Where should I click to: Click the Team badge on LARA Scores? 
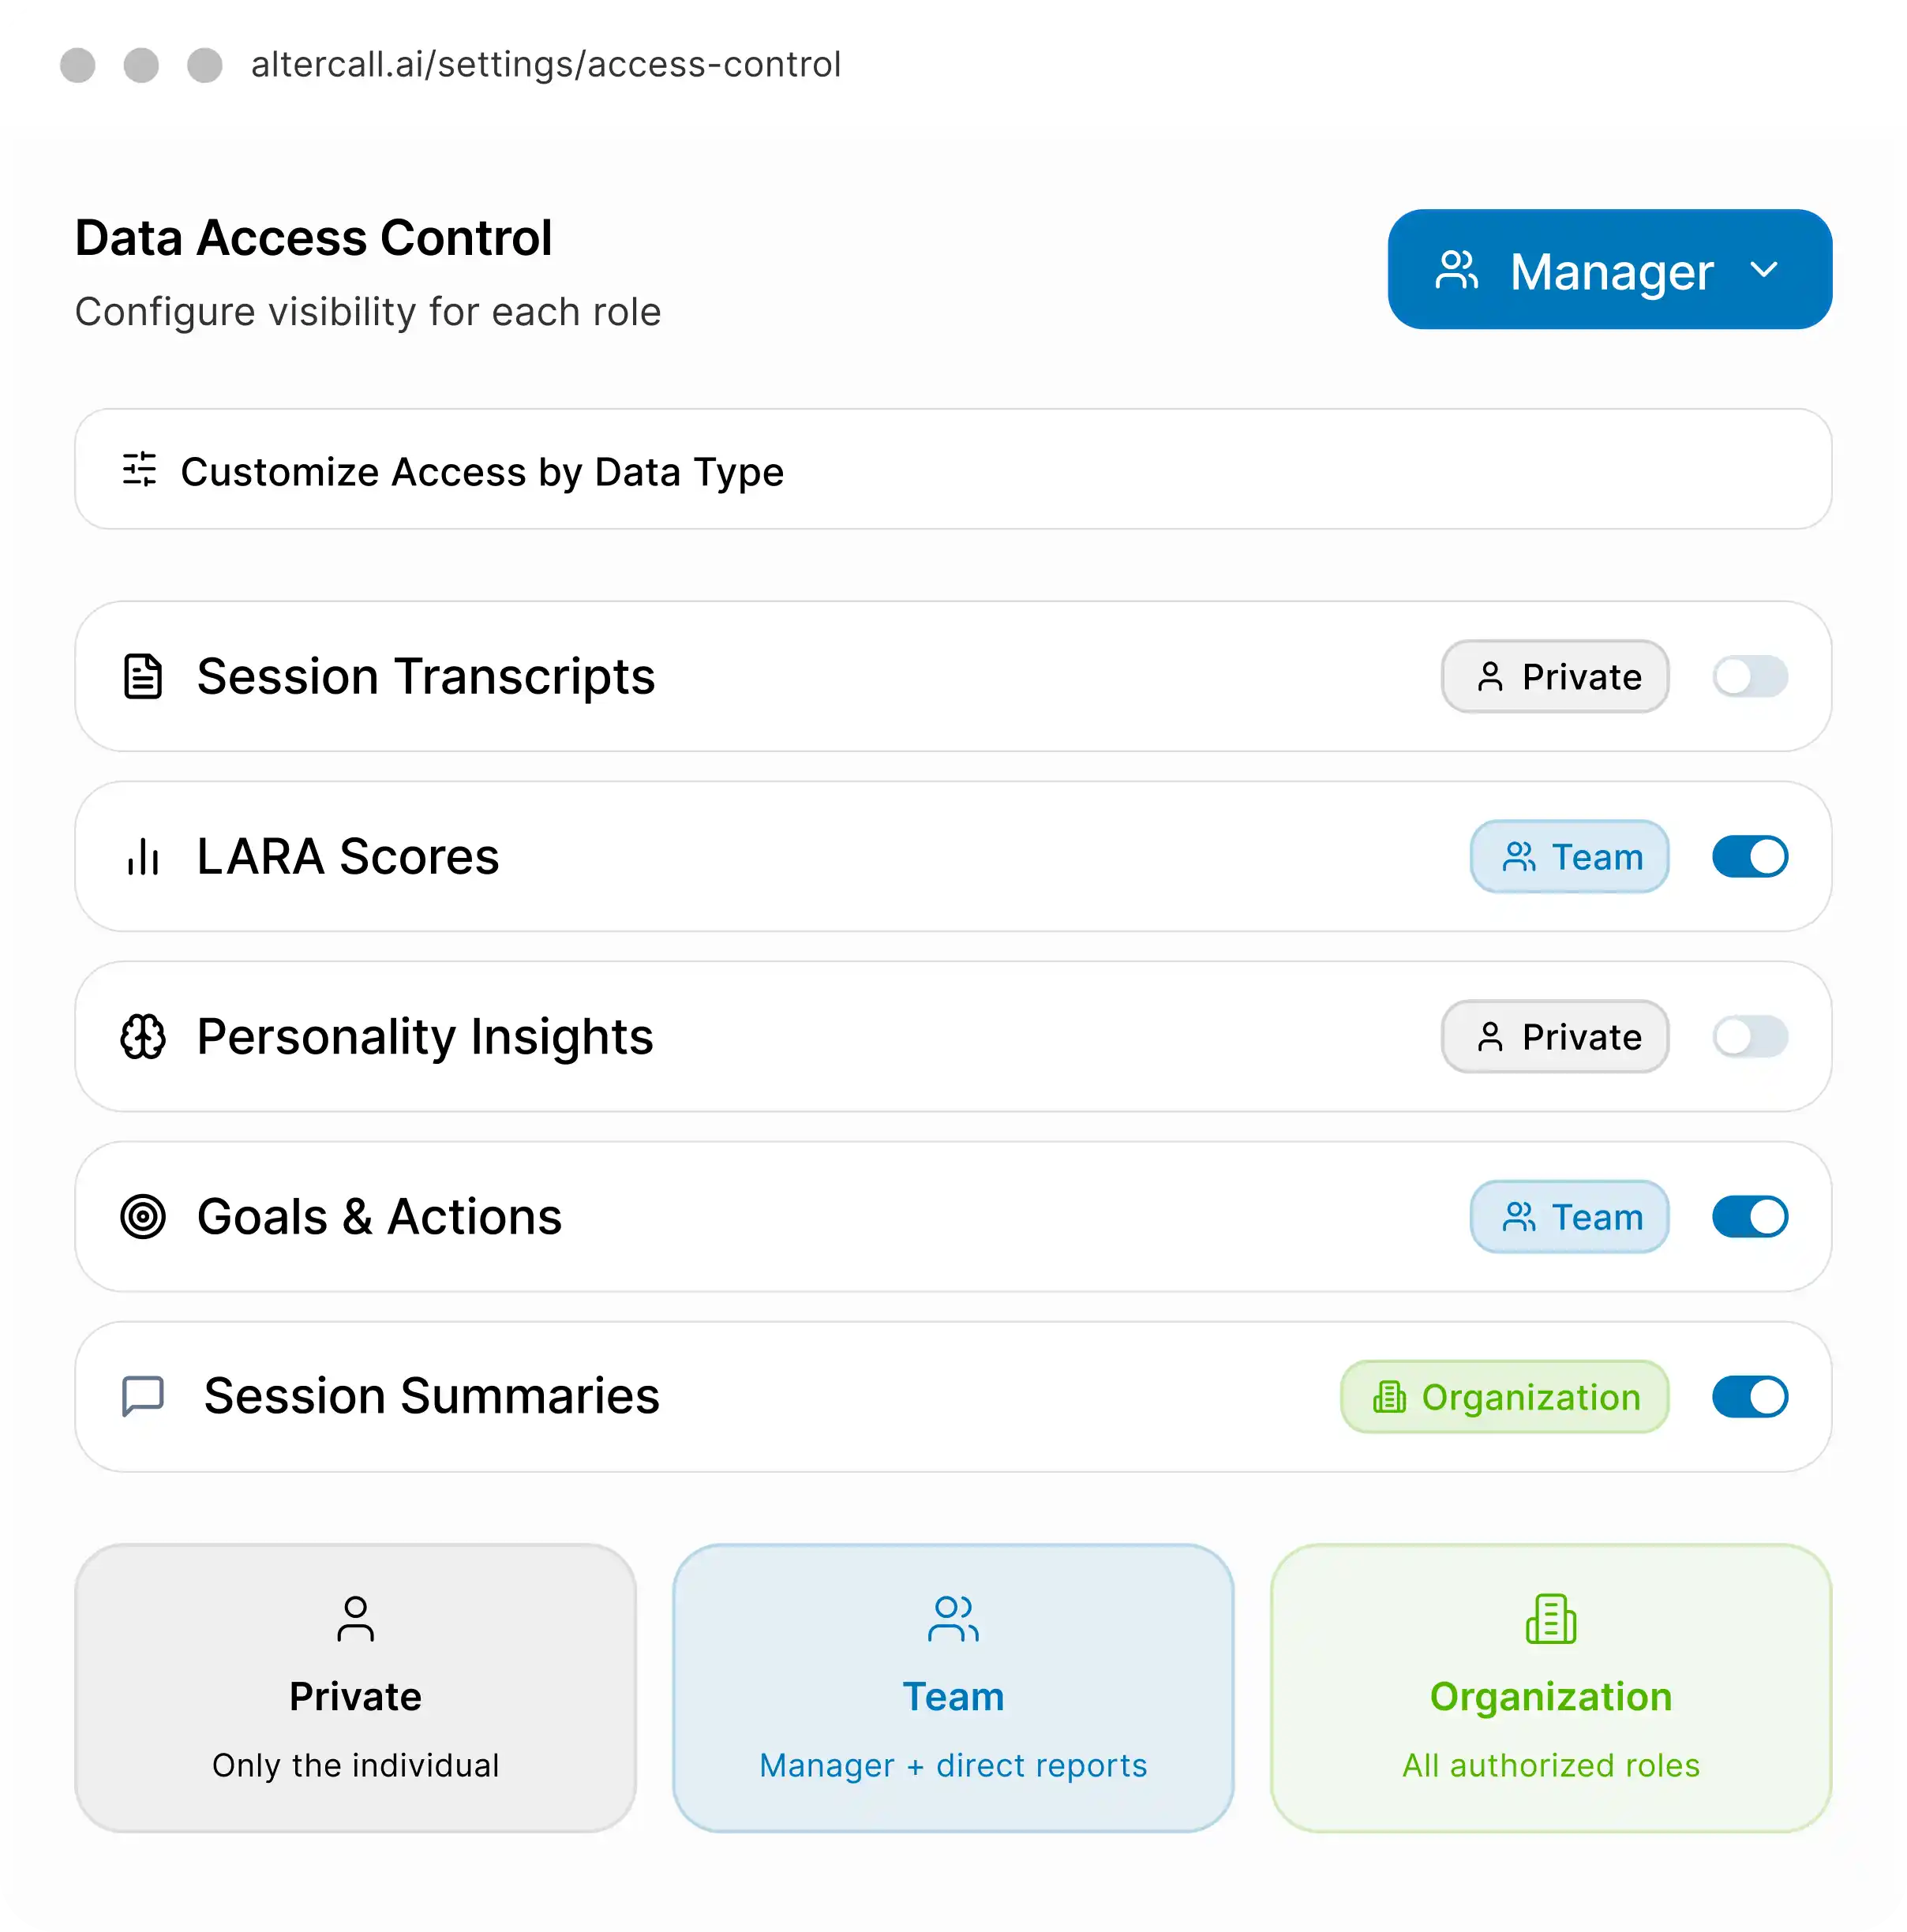pyautogui.click(x=1569, y=857)
